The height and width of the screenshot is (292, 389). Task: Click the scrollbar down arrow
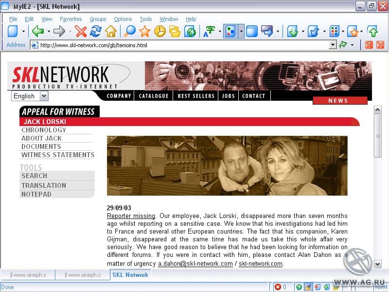click(x=378, y=264)
